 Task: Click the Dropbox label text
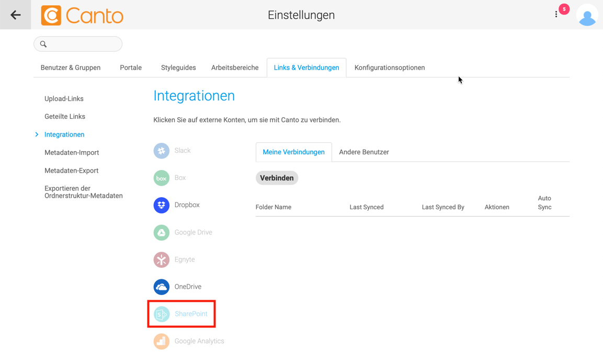pyautogui.click(x=187, y=206)
